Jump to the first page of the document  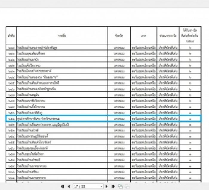62,186
